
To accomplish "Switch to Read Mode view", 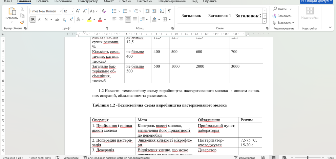I will (263, 157).
